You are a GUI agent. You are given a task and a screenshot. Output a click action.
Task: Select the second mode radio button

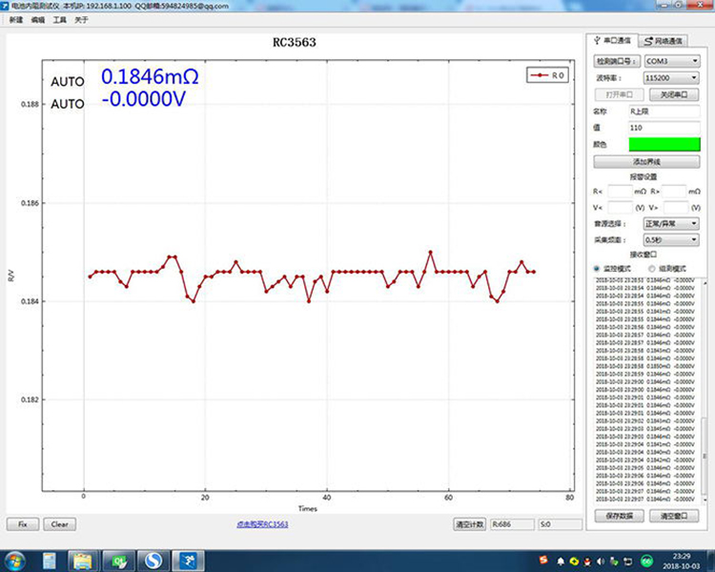[x=652, y=268]
